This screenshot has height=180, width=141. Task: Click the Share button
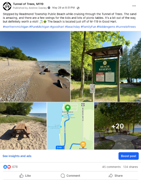tap(116, 176)
